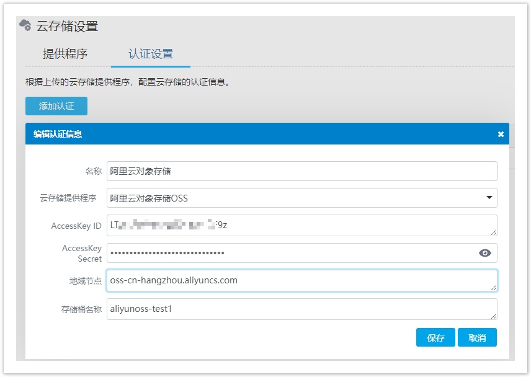This screenshot has width=531, height=377.
Task: Click into the AccessKey ID field
Action: [301, 225]
